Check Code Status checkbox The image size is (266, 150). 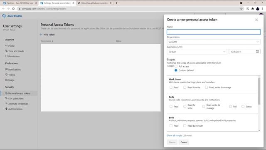point(243,107)
